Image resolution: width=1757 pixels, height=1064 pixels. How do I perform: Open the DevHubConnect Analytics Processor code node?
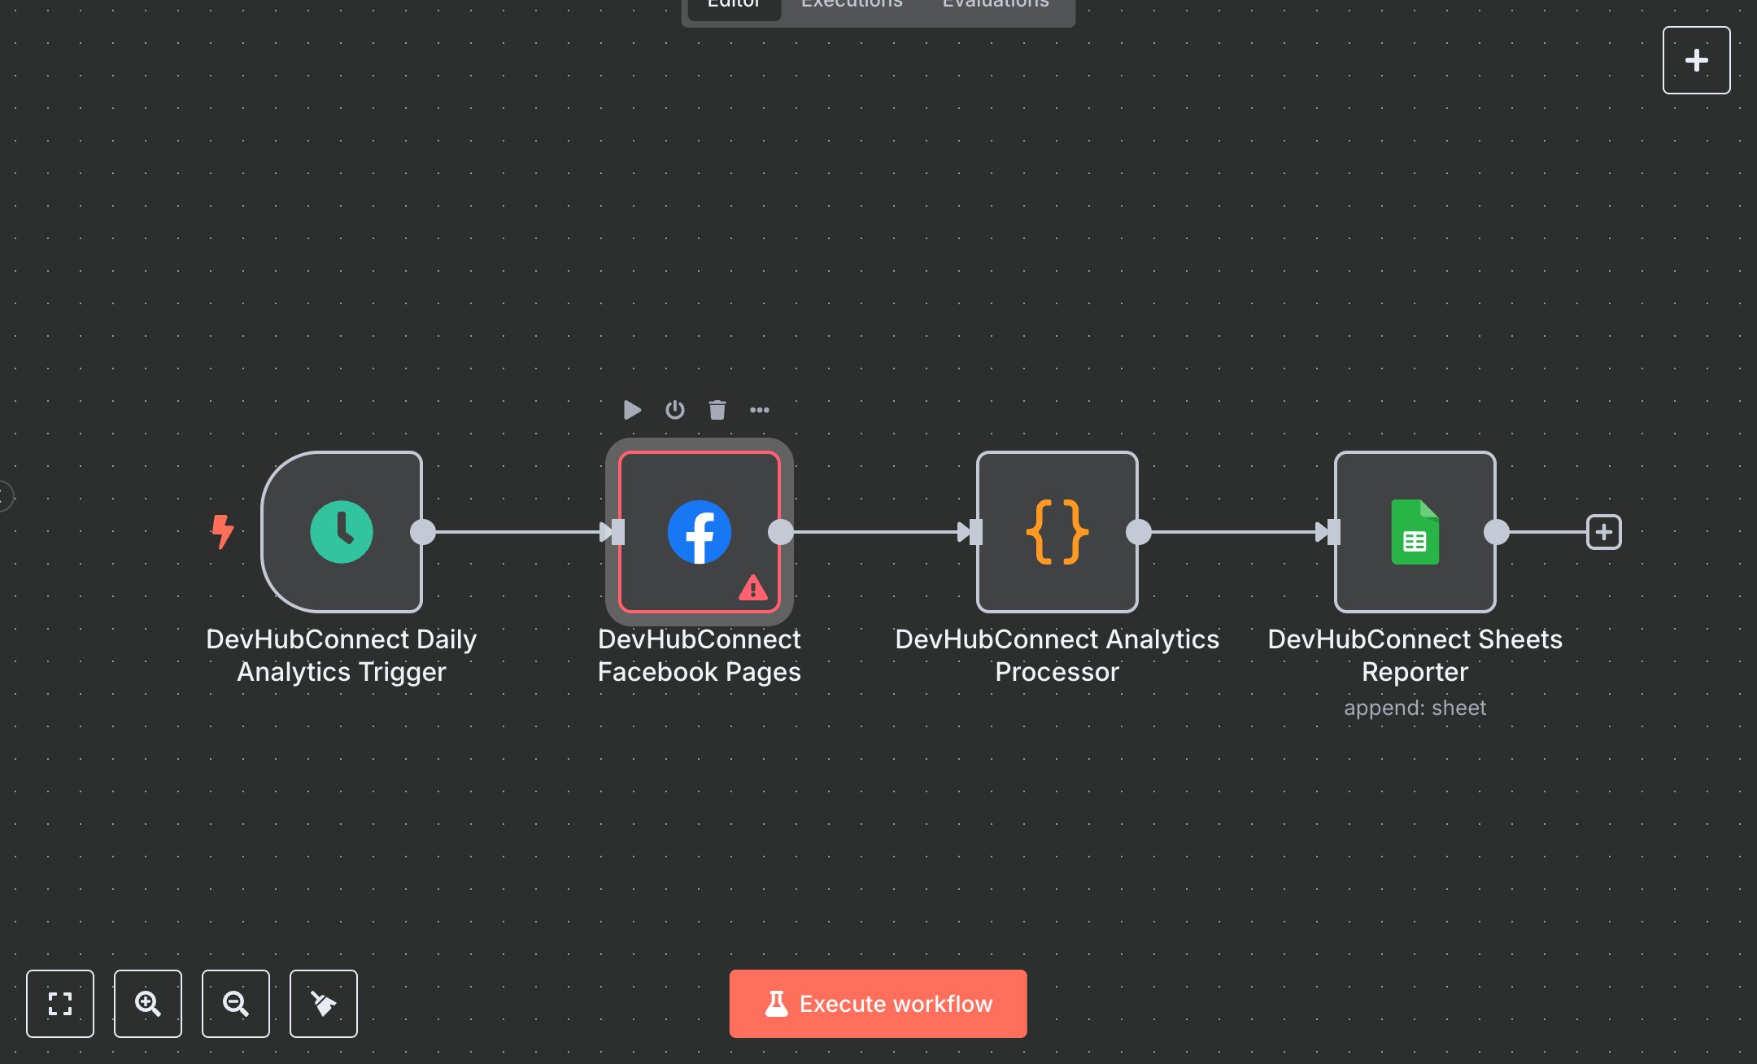coord(1056,533)
